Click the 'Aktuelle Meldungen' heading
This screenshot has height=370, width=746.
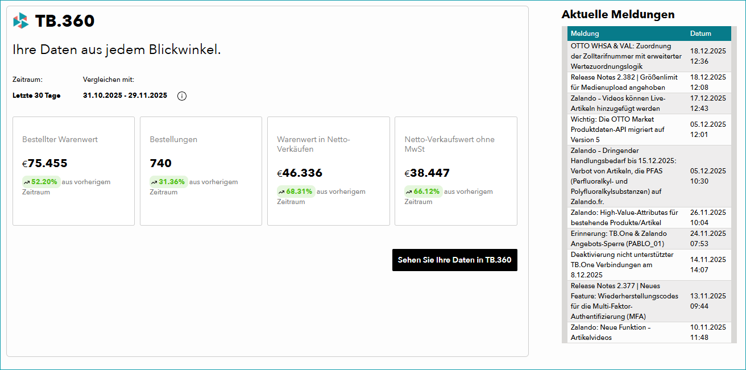click(x=618, y=15)
